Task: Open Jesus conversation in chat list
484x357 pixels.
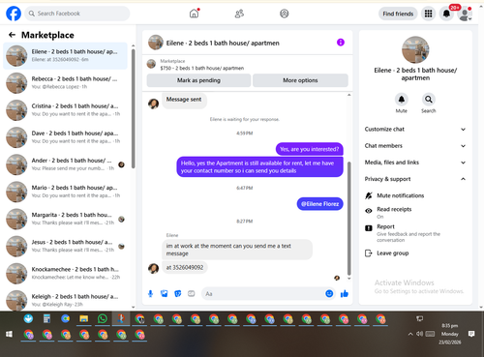Action: tap(65, 246)
